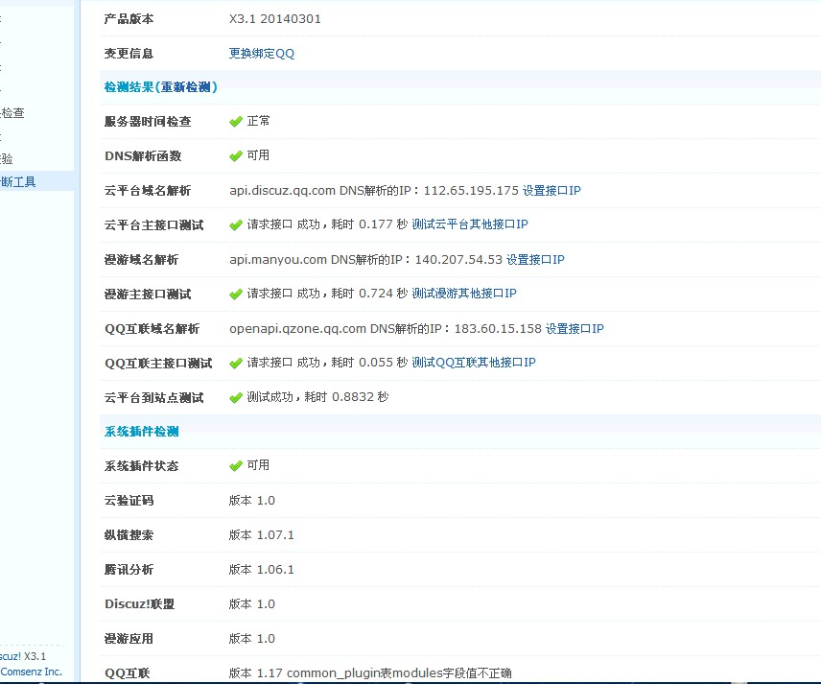Select the 系统插件检测 section heading
This screenshot has height=684, width=821.
[141, 432]
